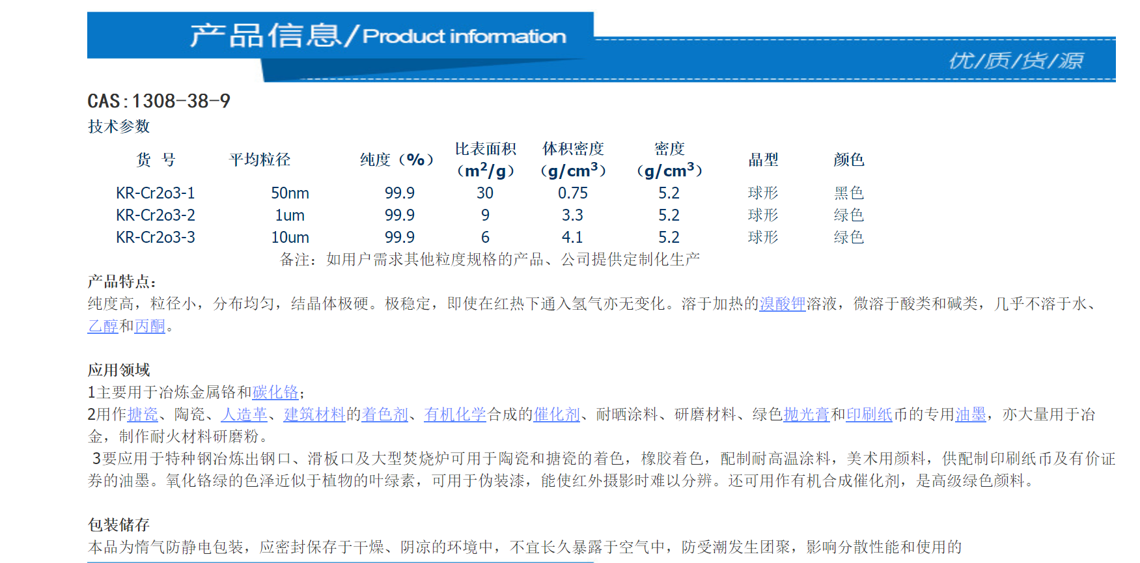Open the 建筑材料 link

[315, 415]
